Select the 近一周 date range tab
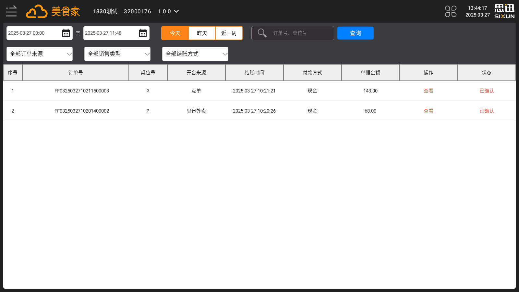Viewport: 519px width, 292px height. (x=229, y=33)
